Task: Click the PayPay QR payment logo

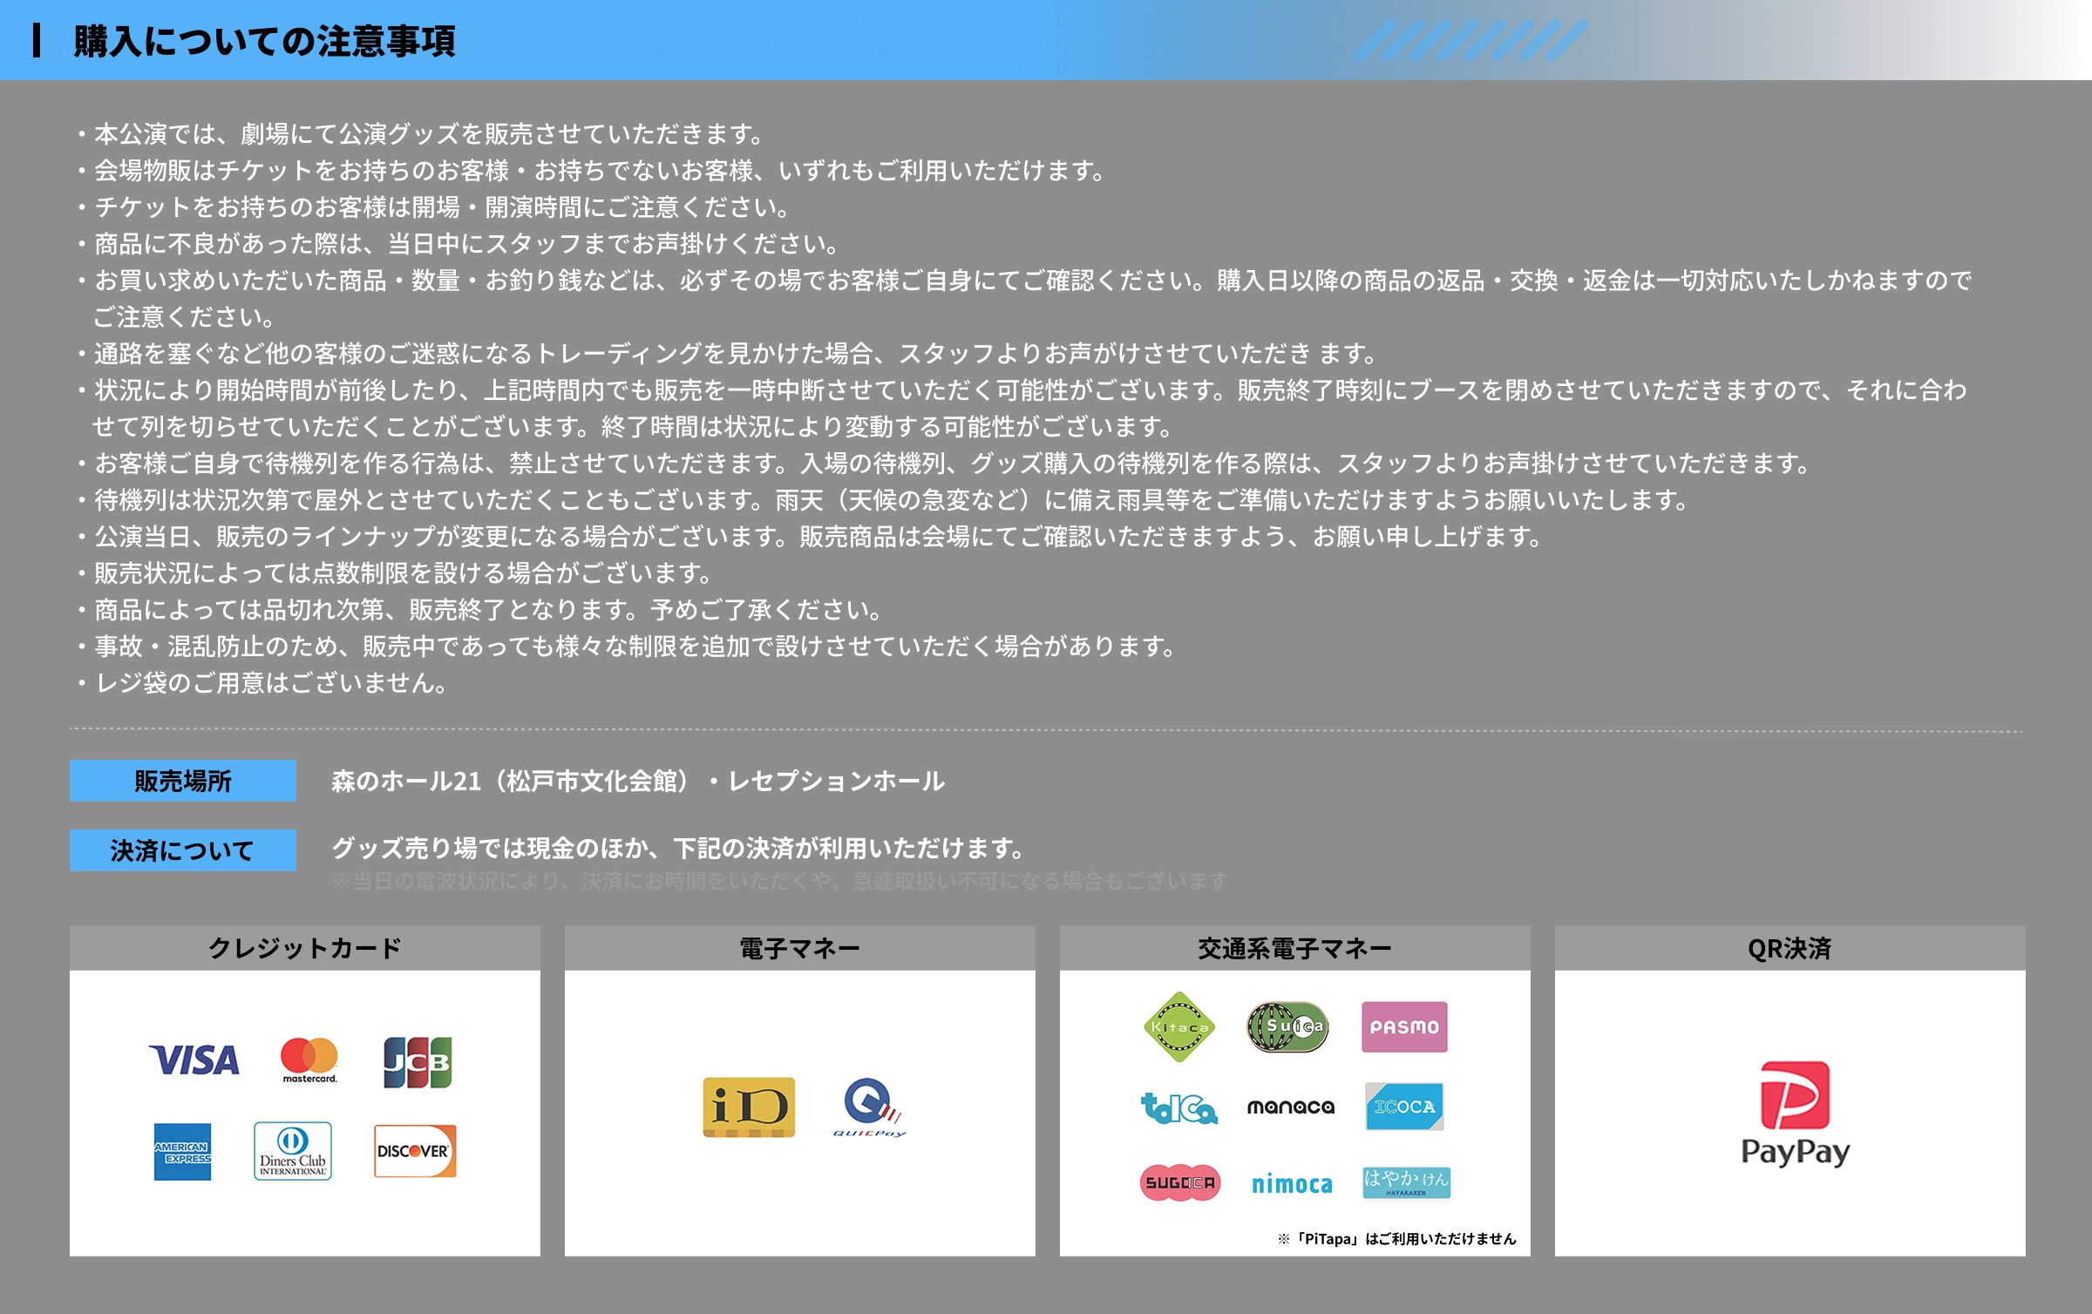Action: (x=1795, y=1114)
